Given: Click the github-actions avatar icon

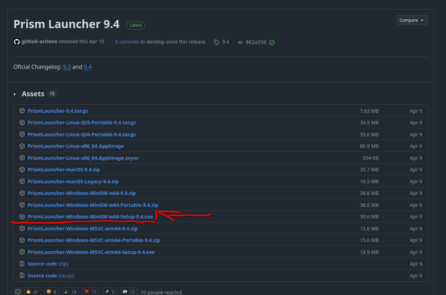Looking at the screenshot, I should (17, 42).
